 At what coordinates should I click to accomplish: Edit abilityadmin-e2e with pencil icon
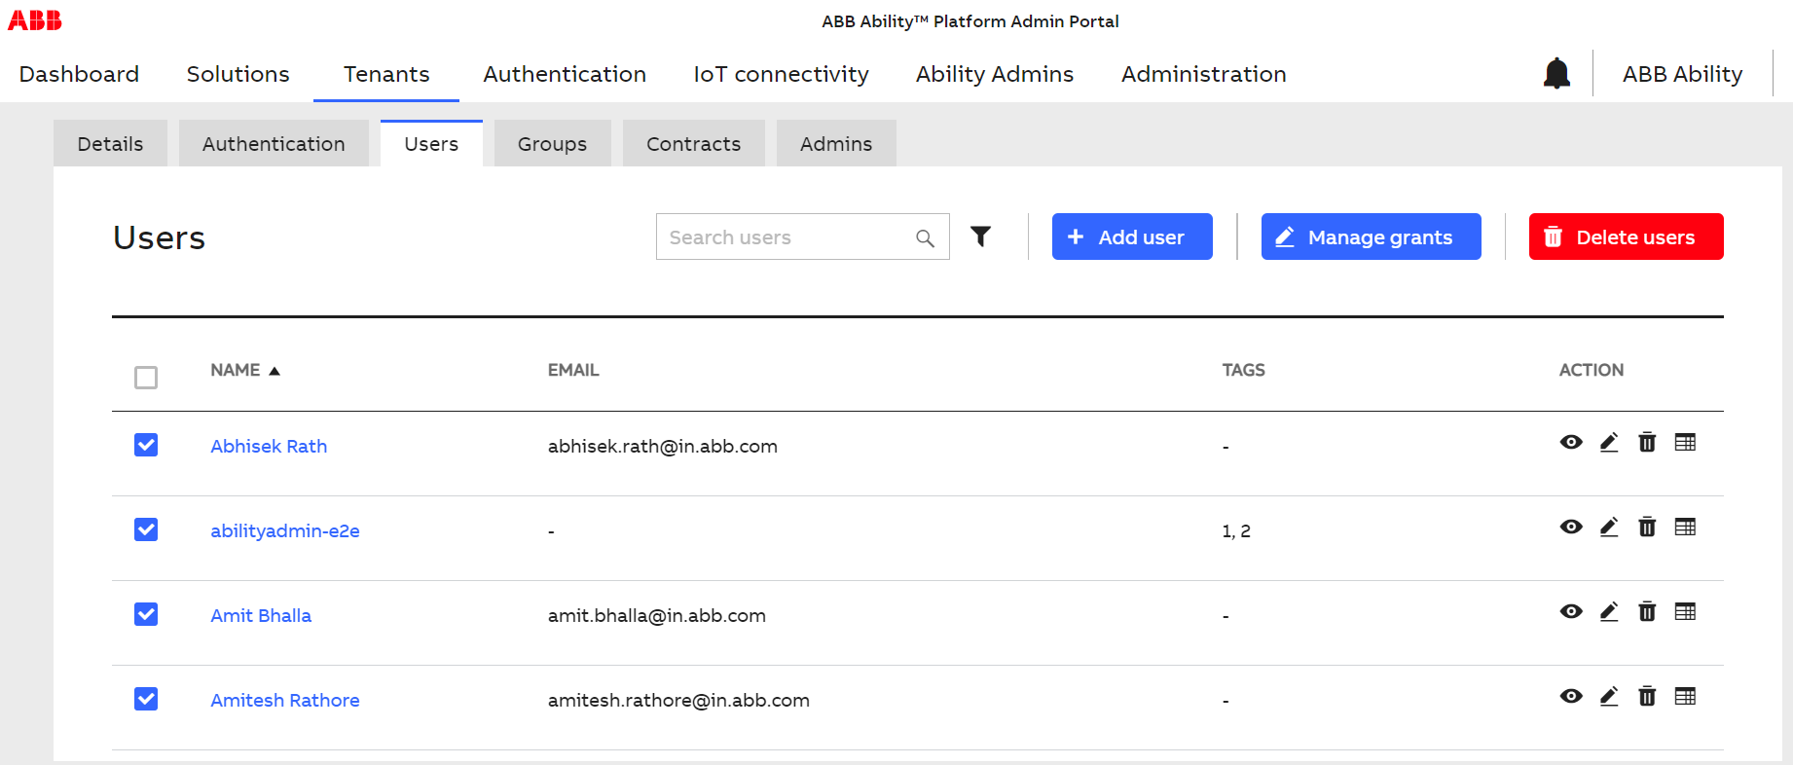click(x=1609, y=527)
